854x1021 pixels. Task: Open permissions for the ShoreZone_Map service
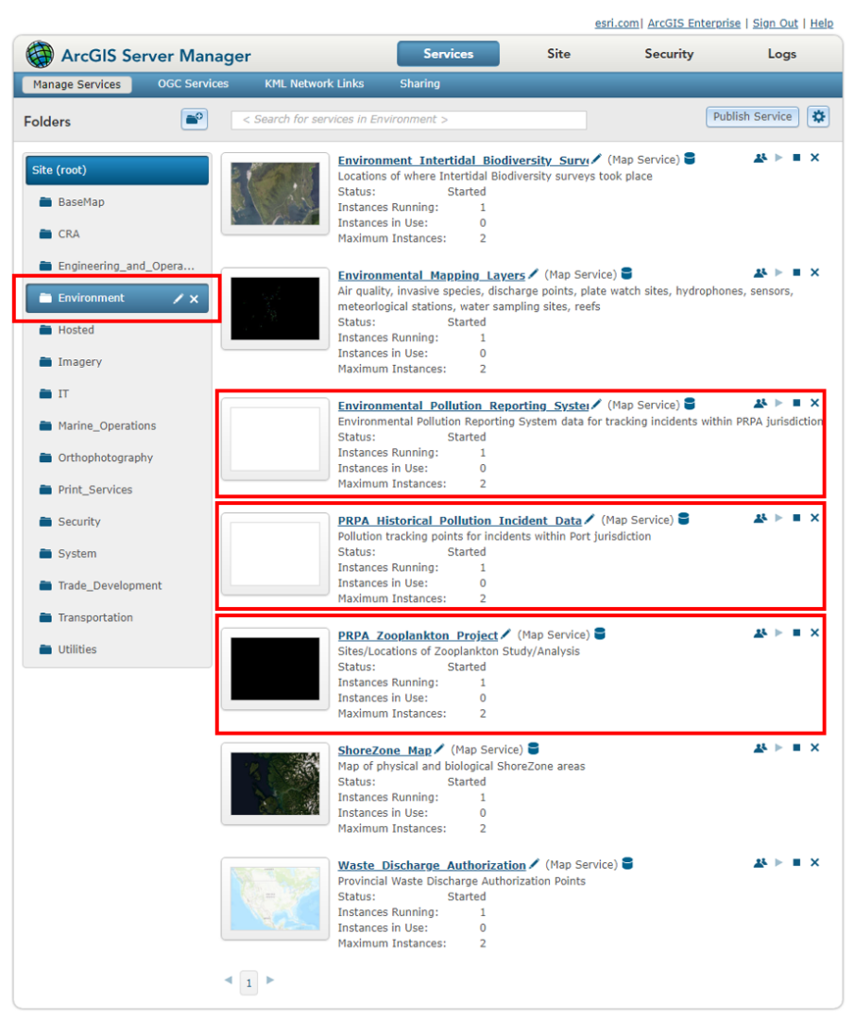[x=760, y=748]
